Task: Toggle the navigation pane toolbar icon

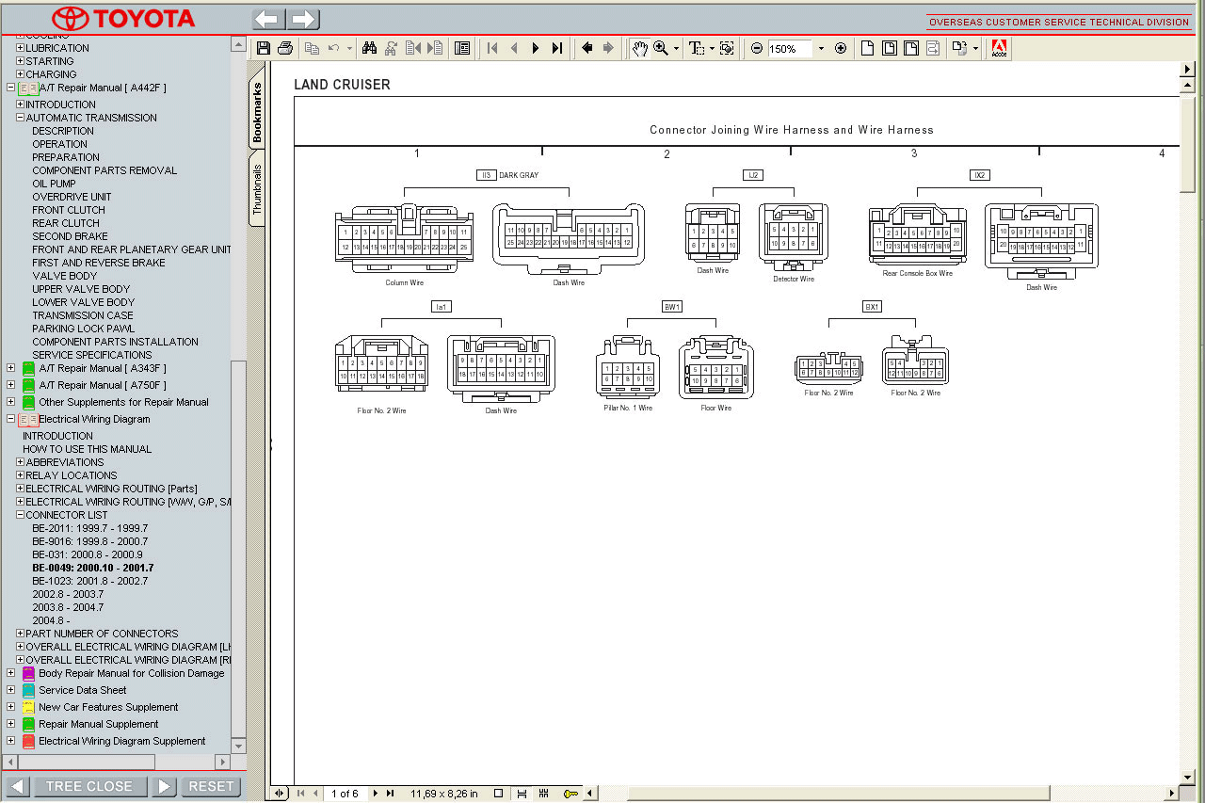Action: pos(462,48)
